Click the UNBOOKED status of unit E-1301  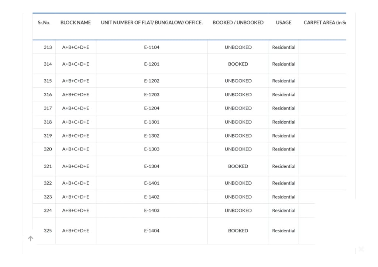[x=238, y=122]
